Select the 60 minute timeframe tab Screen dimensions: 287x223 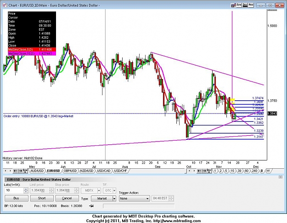247,171
